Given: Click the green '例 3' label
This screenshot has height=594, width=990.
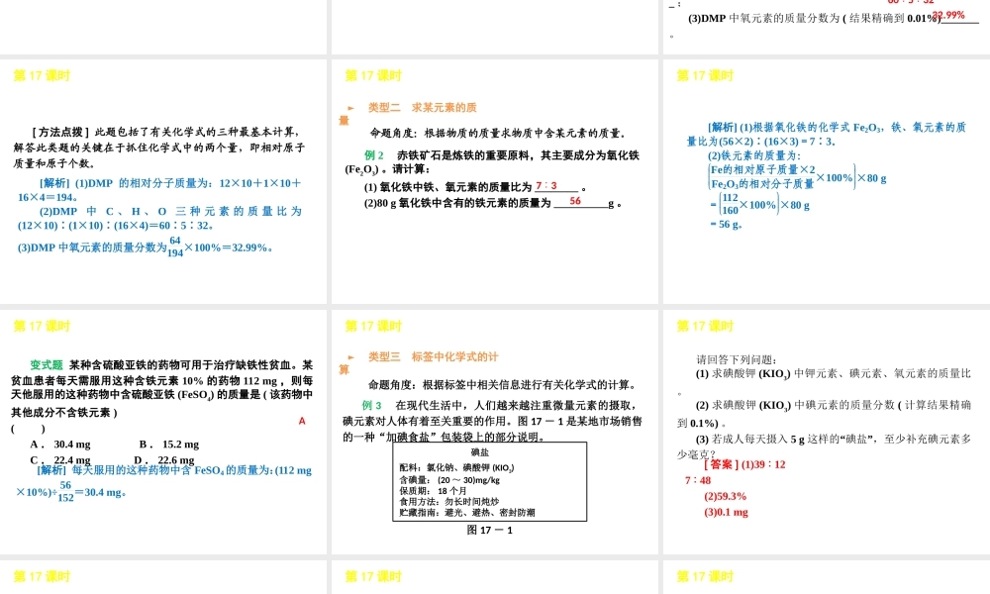Looking at the screenshot, I should [372, 405].
